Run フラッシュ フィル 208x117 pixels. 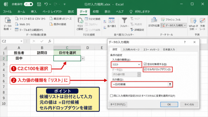click(171, 19)
